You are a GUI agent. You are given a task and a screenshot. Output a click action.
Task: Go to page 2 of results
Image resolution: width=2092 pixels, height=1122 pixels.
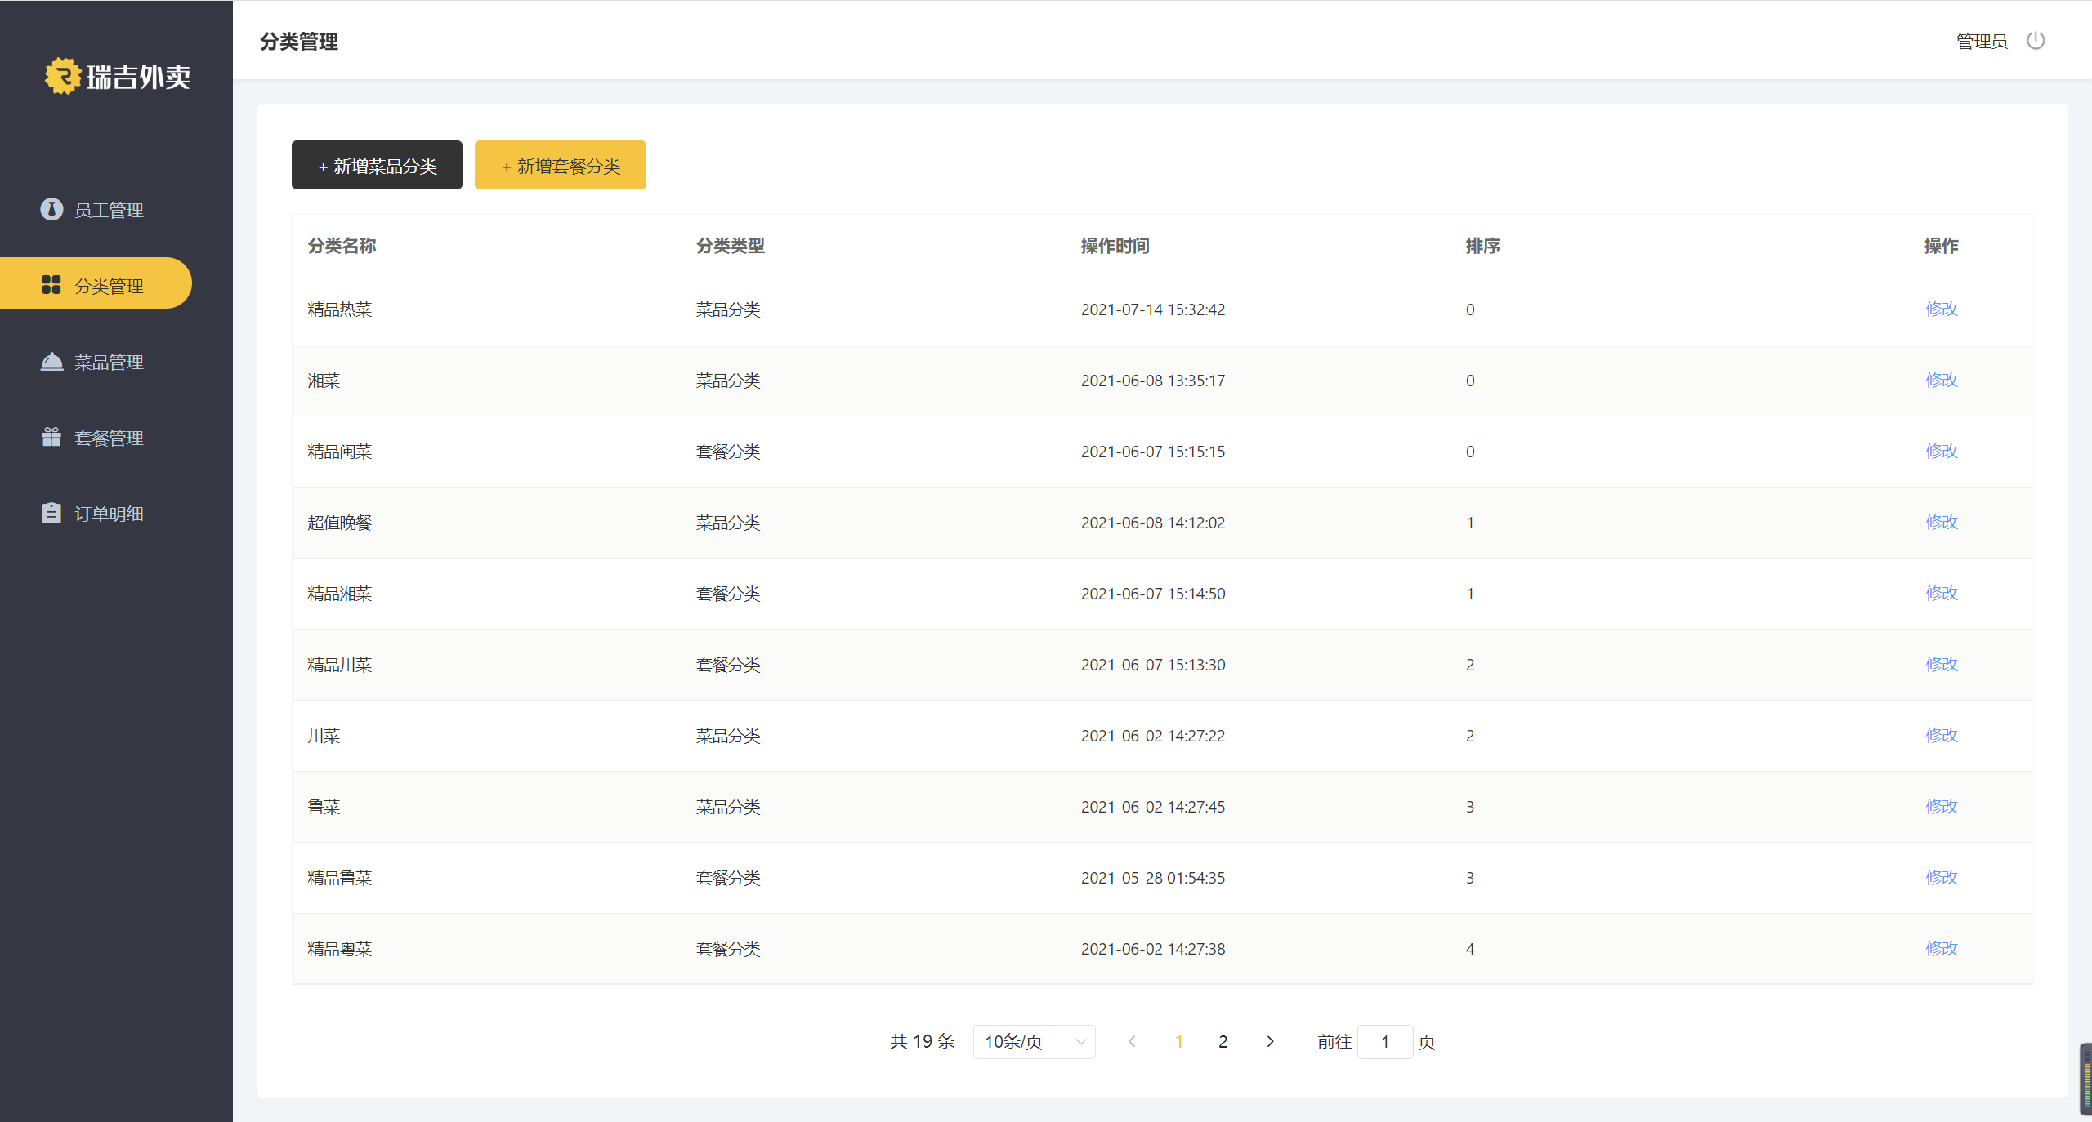[1223, 1041]
